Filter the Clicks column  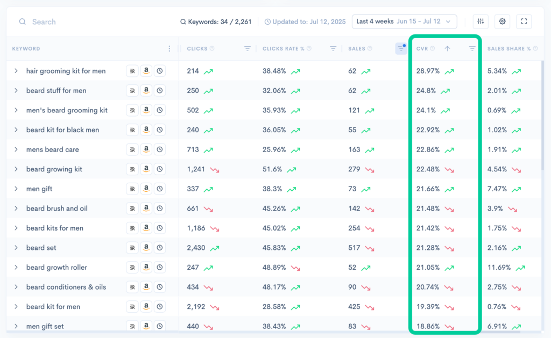coord(248,48)
